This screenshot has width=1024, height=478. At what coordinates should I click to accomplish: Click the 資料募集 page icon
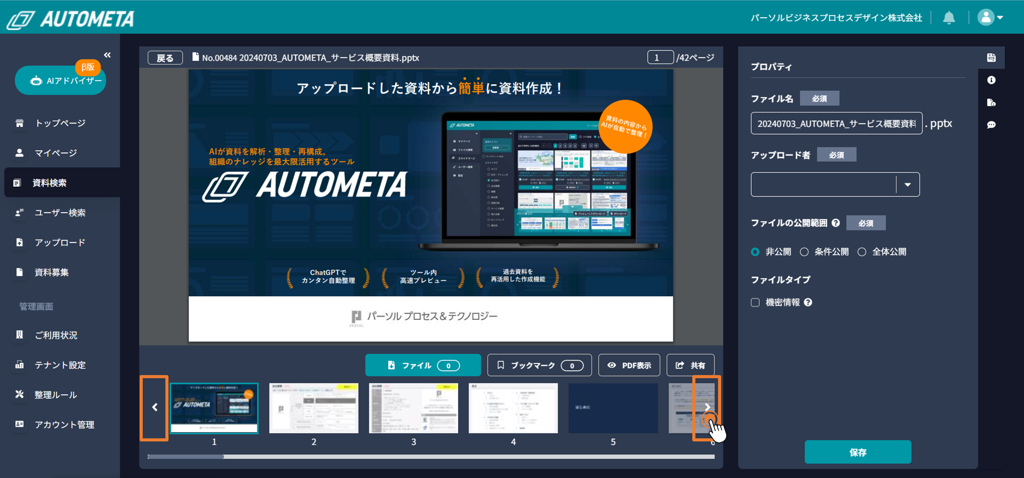[x=19, y=272]
